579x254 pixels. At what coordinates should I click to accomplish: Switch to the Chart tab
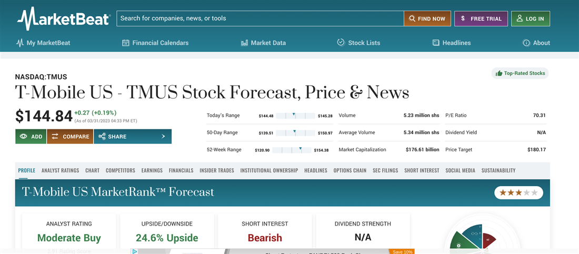92,170
